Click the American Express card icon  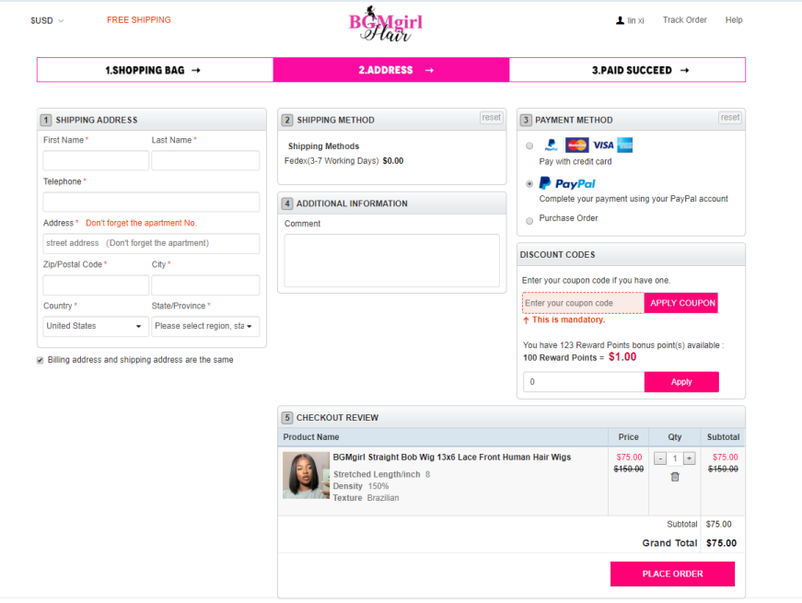tap(624, 145)
